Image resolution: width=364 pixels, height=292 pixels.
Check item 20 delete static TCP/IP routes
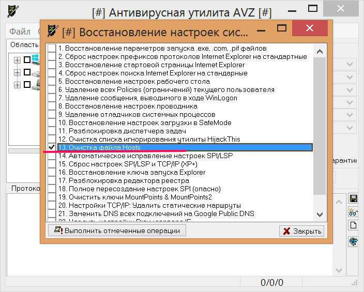[52, 205]
